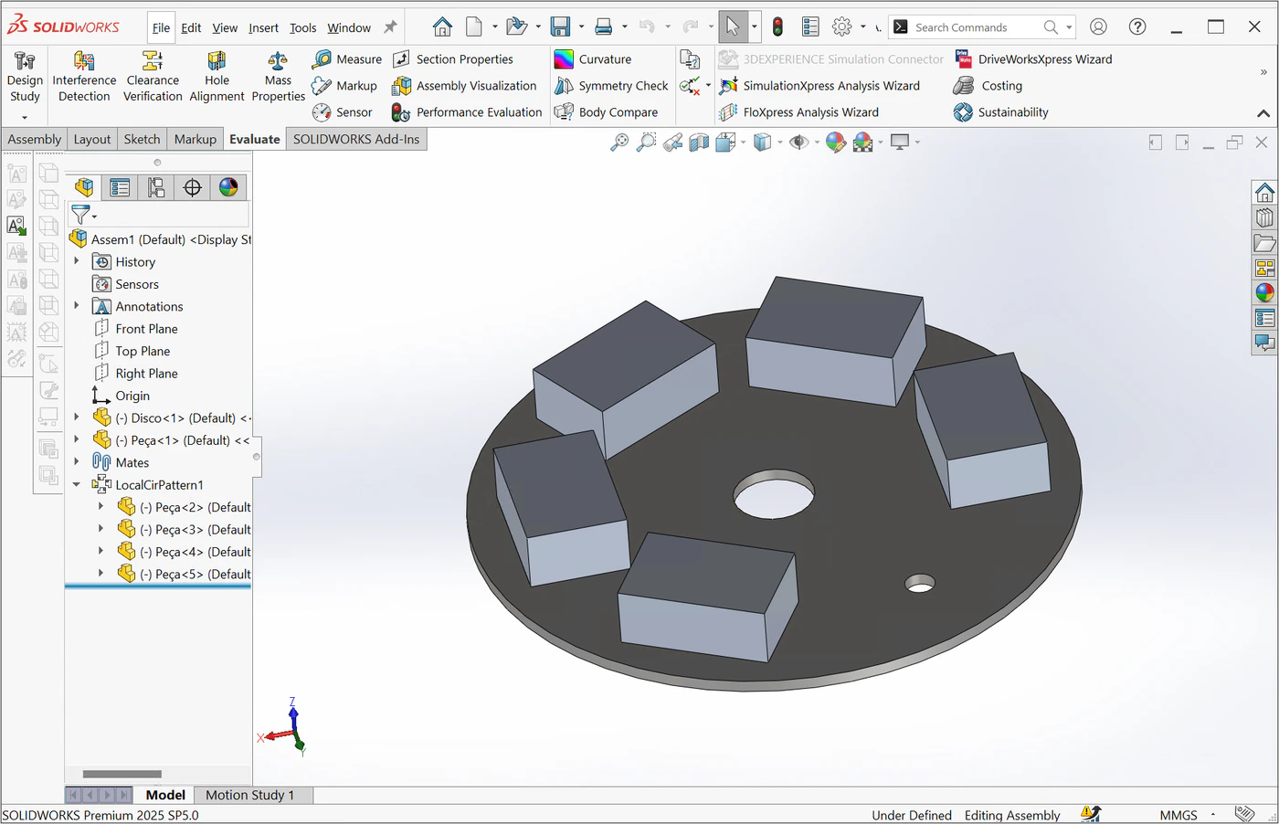Launch FloXpress Analysis Wizard
This screenshot has height=824, width=1279.
(798, 112)
